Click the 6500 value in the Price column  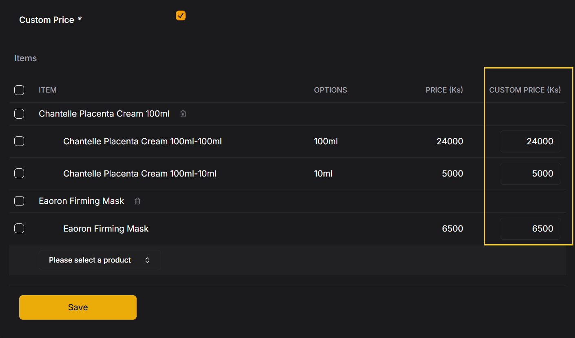(x=453, y=229)
